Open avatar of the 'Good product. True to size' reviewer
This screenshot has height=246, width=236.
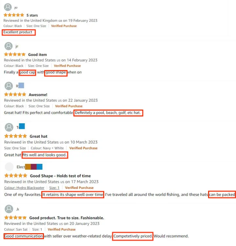coord(9,209)
